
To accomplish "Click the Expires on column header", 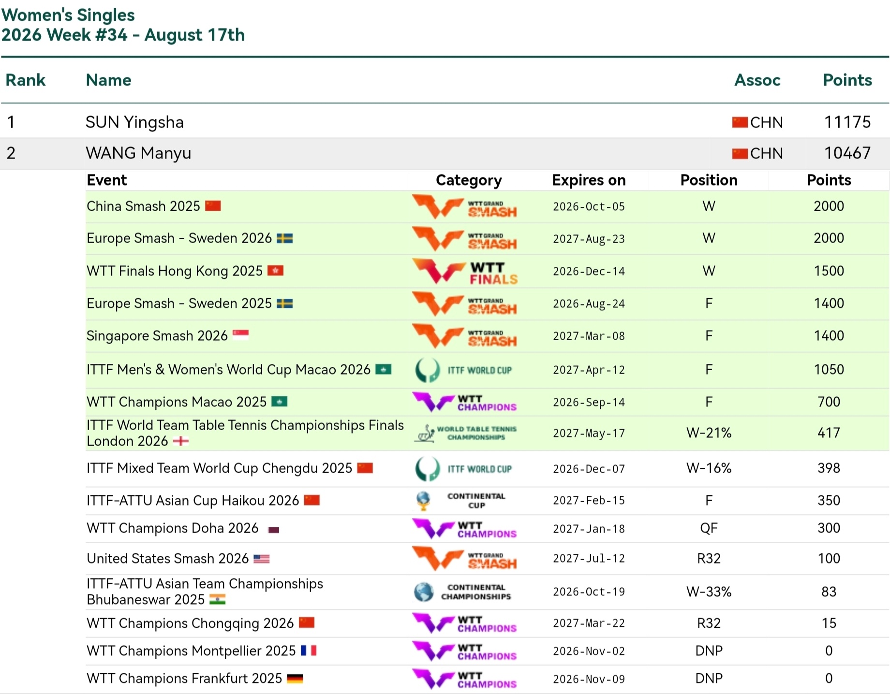I will [589, 180].
